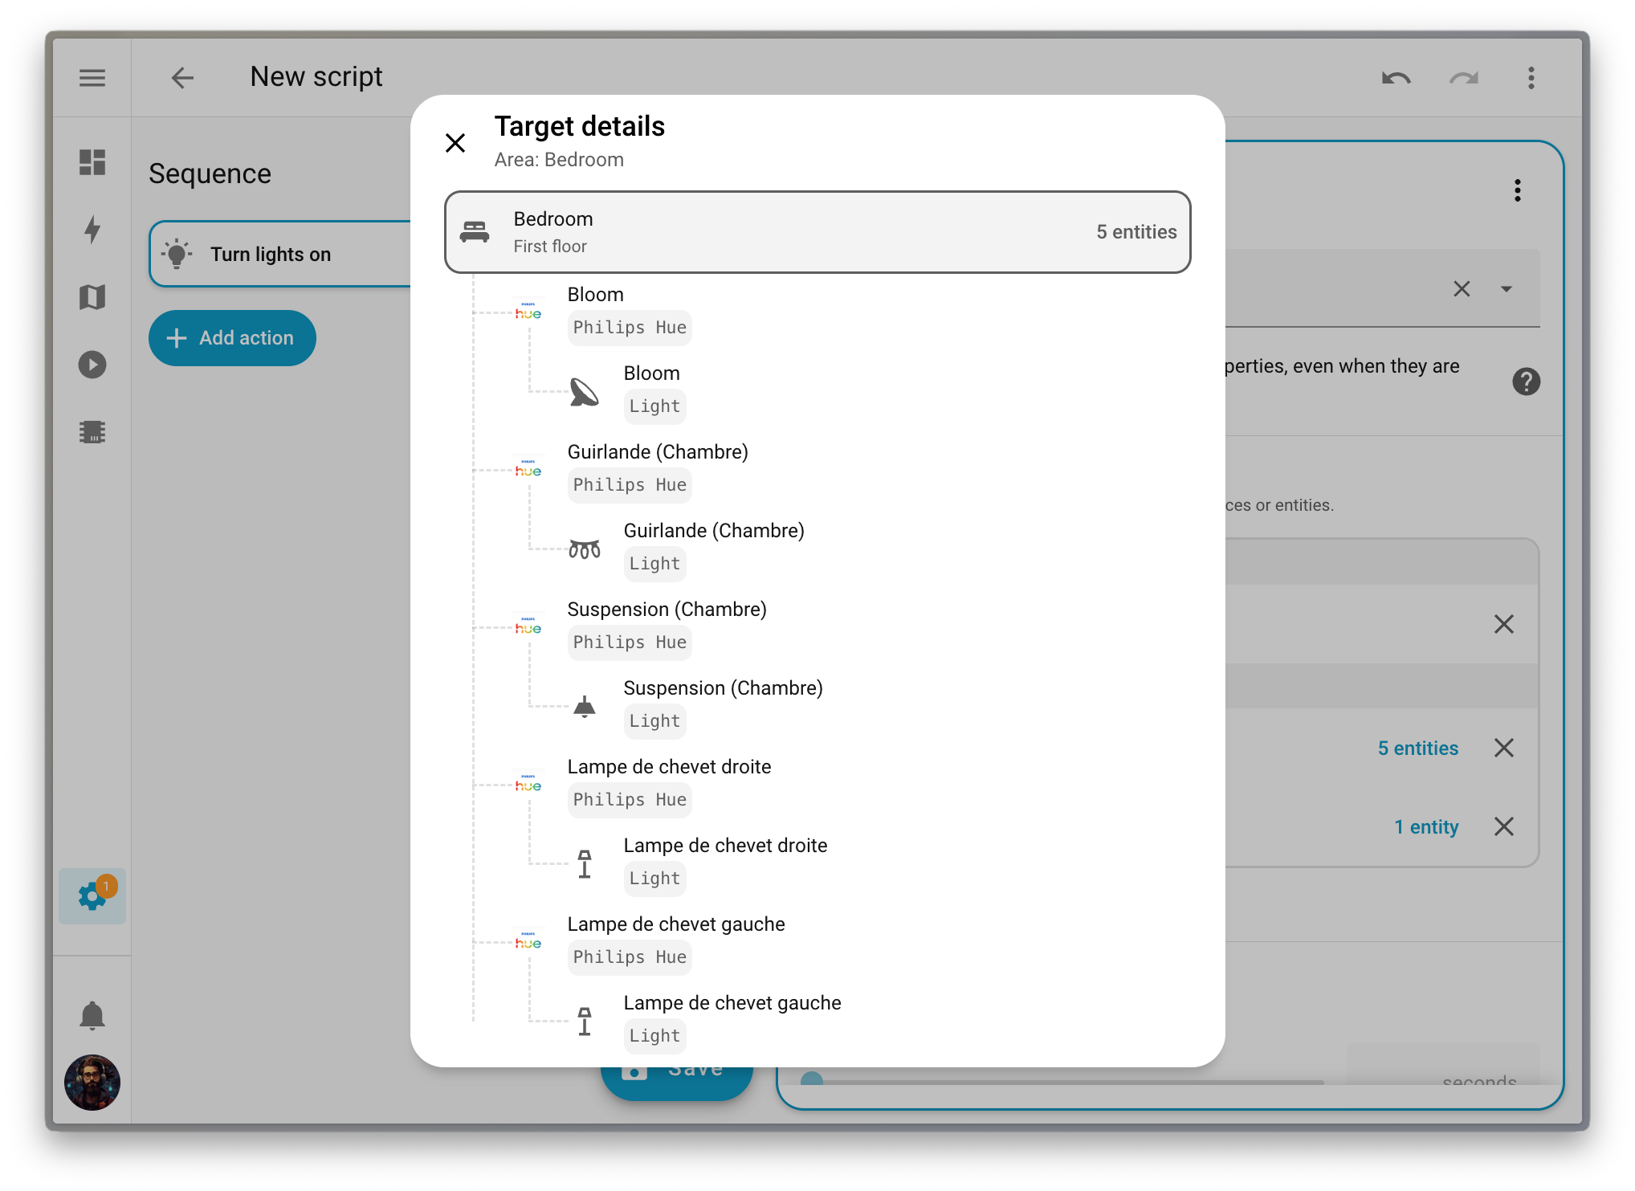This screenshot has width=1635, height=1191.
Task: Expand the Bedroom area row
Action: click(x=817, y=231)
